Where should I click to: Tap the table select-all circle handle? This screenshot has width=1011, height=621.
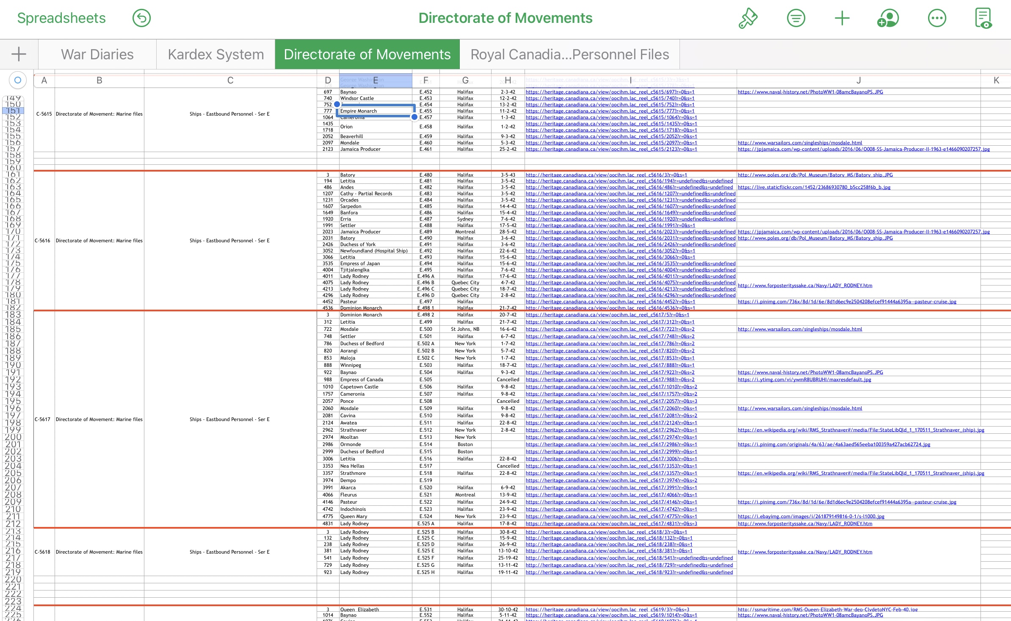[x=17, y=80]
